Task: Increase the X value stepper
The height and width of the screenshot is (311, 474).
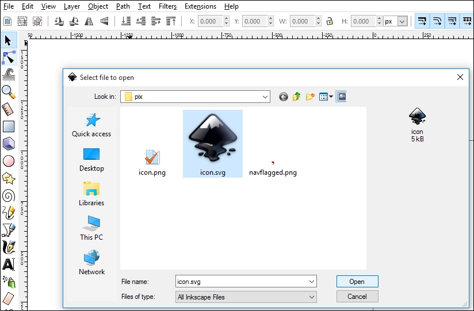Action: (226, 18)
